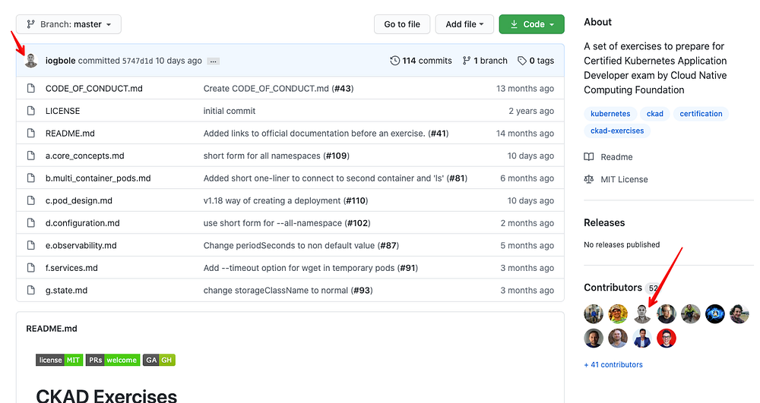Image resolution: width=760 pixels, height=403 pixels.
Task: Open the c.pod_design.md file
Action: [x=79, y=200]
